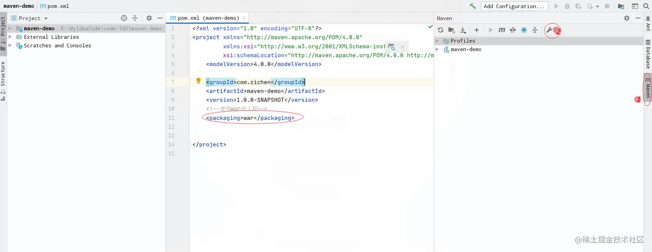Screen dimensions: 652x252
Task: Open Project Structure icon
Action: (621, 6)
